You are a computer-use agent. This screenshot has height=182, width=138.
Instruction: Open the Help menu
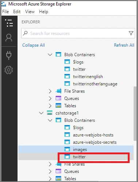(43, 12)
